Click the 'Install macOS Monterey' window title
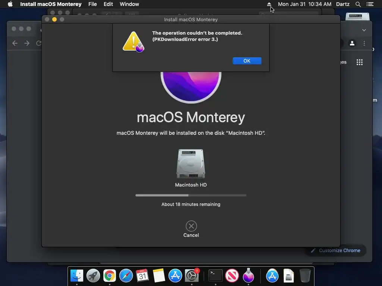This screenshot has height=286, width=382. coord(191,19)
